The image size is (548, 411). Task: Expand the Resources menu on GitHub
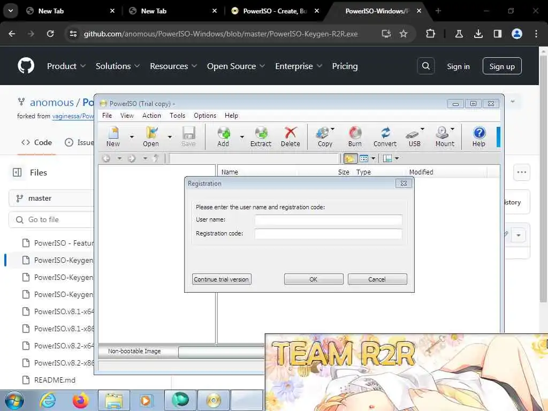174,66
